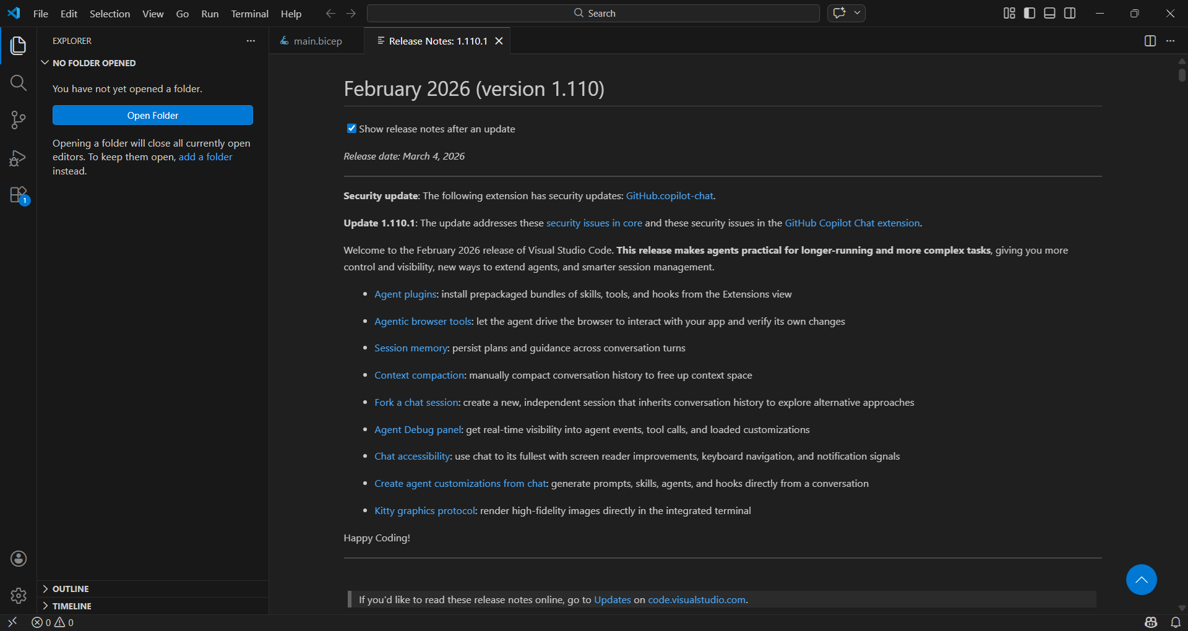Click the VS Code logo icon
Viewport: 1188px width, 631px height.
pyautogui.click(x=14, y=13)
